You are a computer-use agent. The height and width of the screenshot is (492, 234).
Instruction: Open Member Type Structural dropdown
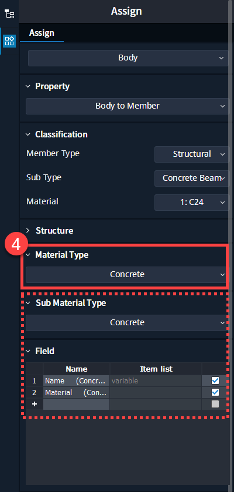point(192,154)
